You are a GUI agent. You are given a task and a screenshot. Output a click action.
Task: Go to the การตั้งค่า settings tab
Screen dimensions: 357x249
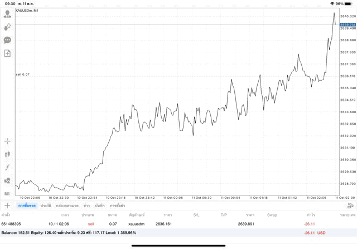point(117,206)
